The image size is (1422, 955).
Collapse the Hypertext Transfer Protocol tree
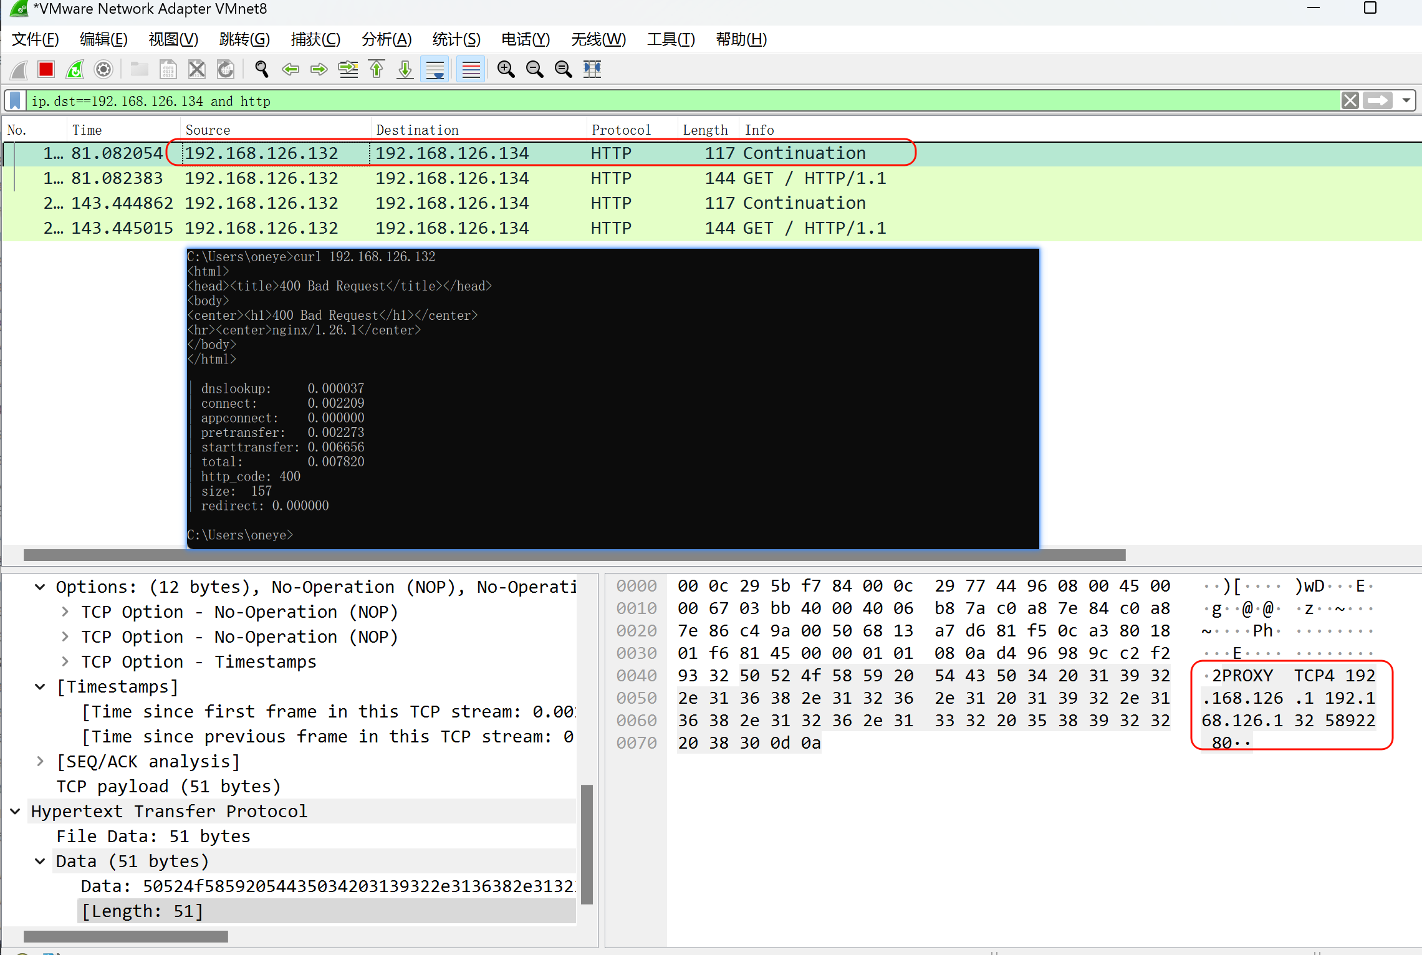16,812
